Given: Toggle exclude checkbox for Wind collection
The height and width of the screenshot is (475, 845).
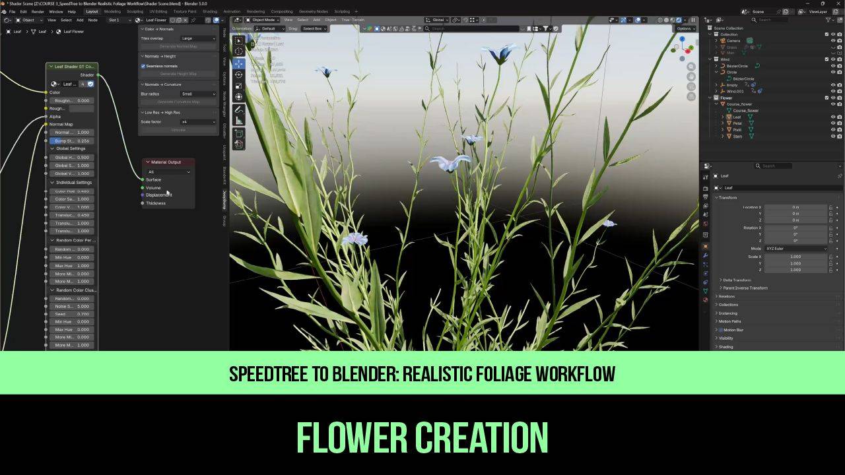Looking at the screenshot, I should point(827,59).
